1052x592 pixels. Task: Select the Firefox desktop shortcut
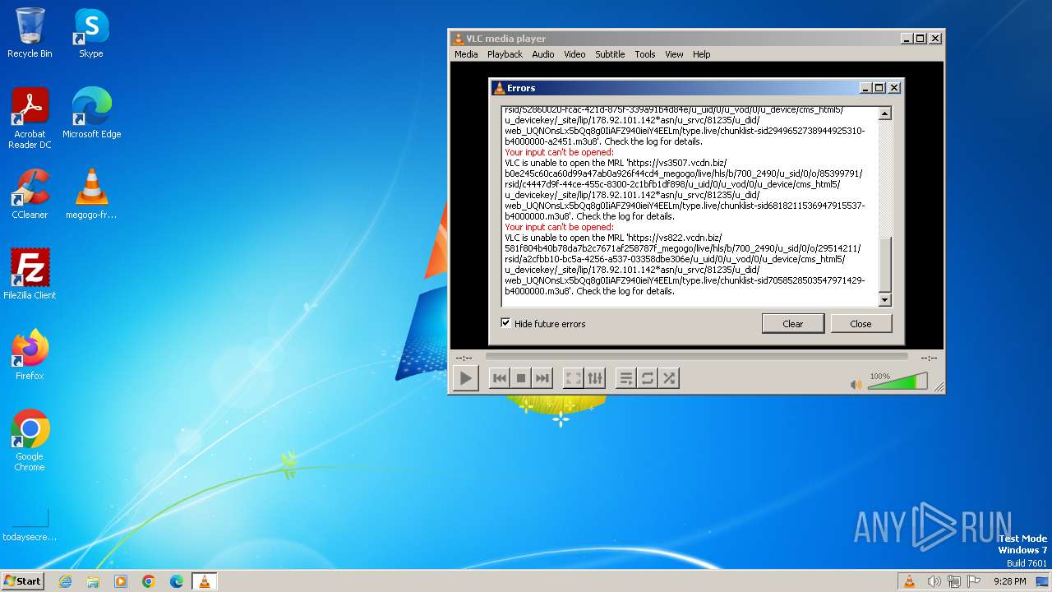[30, 356]
